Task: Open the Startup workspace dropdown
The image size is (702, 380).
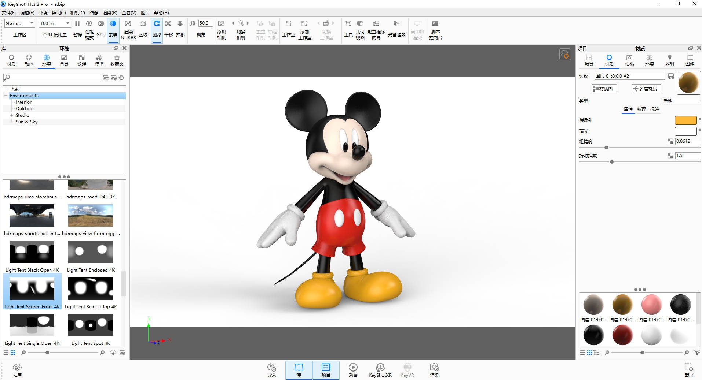Action: (20, 23)
